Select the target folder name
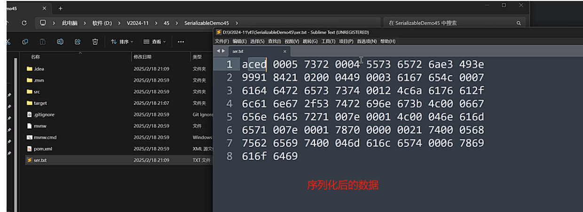Screen dimensions: 583x212 tap(40, 103)
